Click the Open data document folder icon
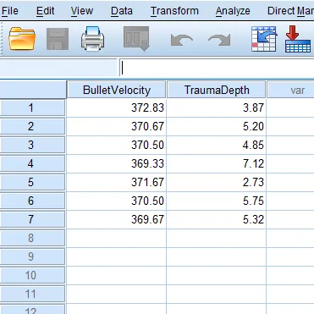 click(22, 39)
